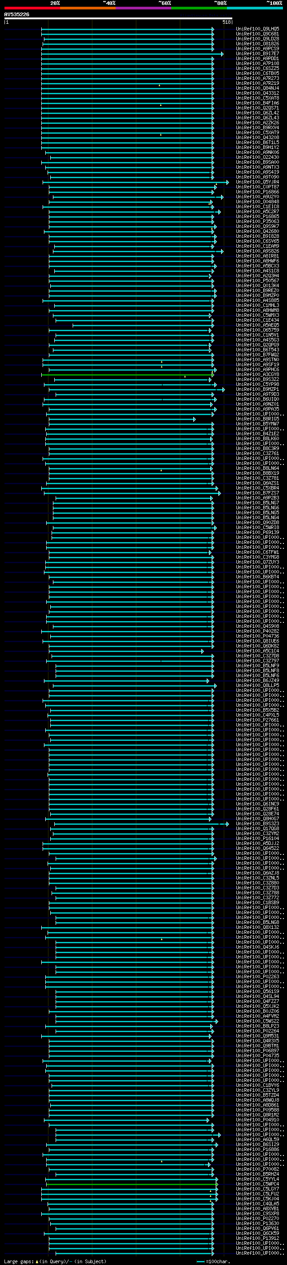The width and height of the screenshot is (287, 1265).
Task: Select the UniRef100_Q90ZD8 label
Action: coord(257,522)
